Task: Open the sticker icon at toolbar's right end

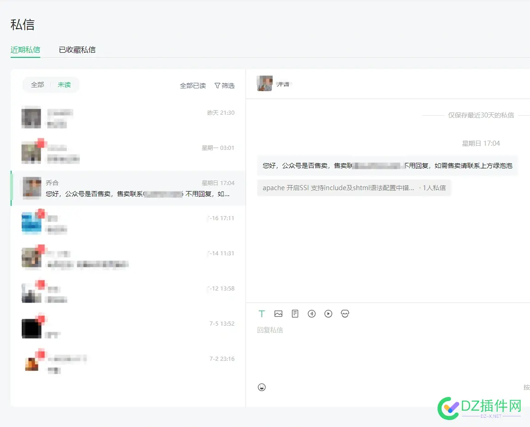Action: 345,314
